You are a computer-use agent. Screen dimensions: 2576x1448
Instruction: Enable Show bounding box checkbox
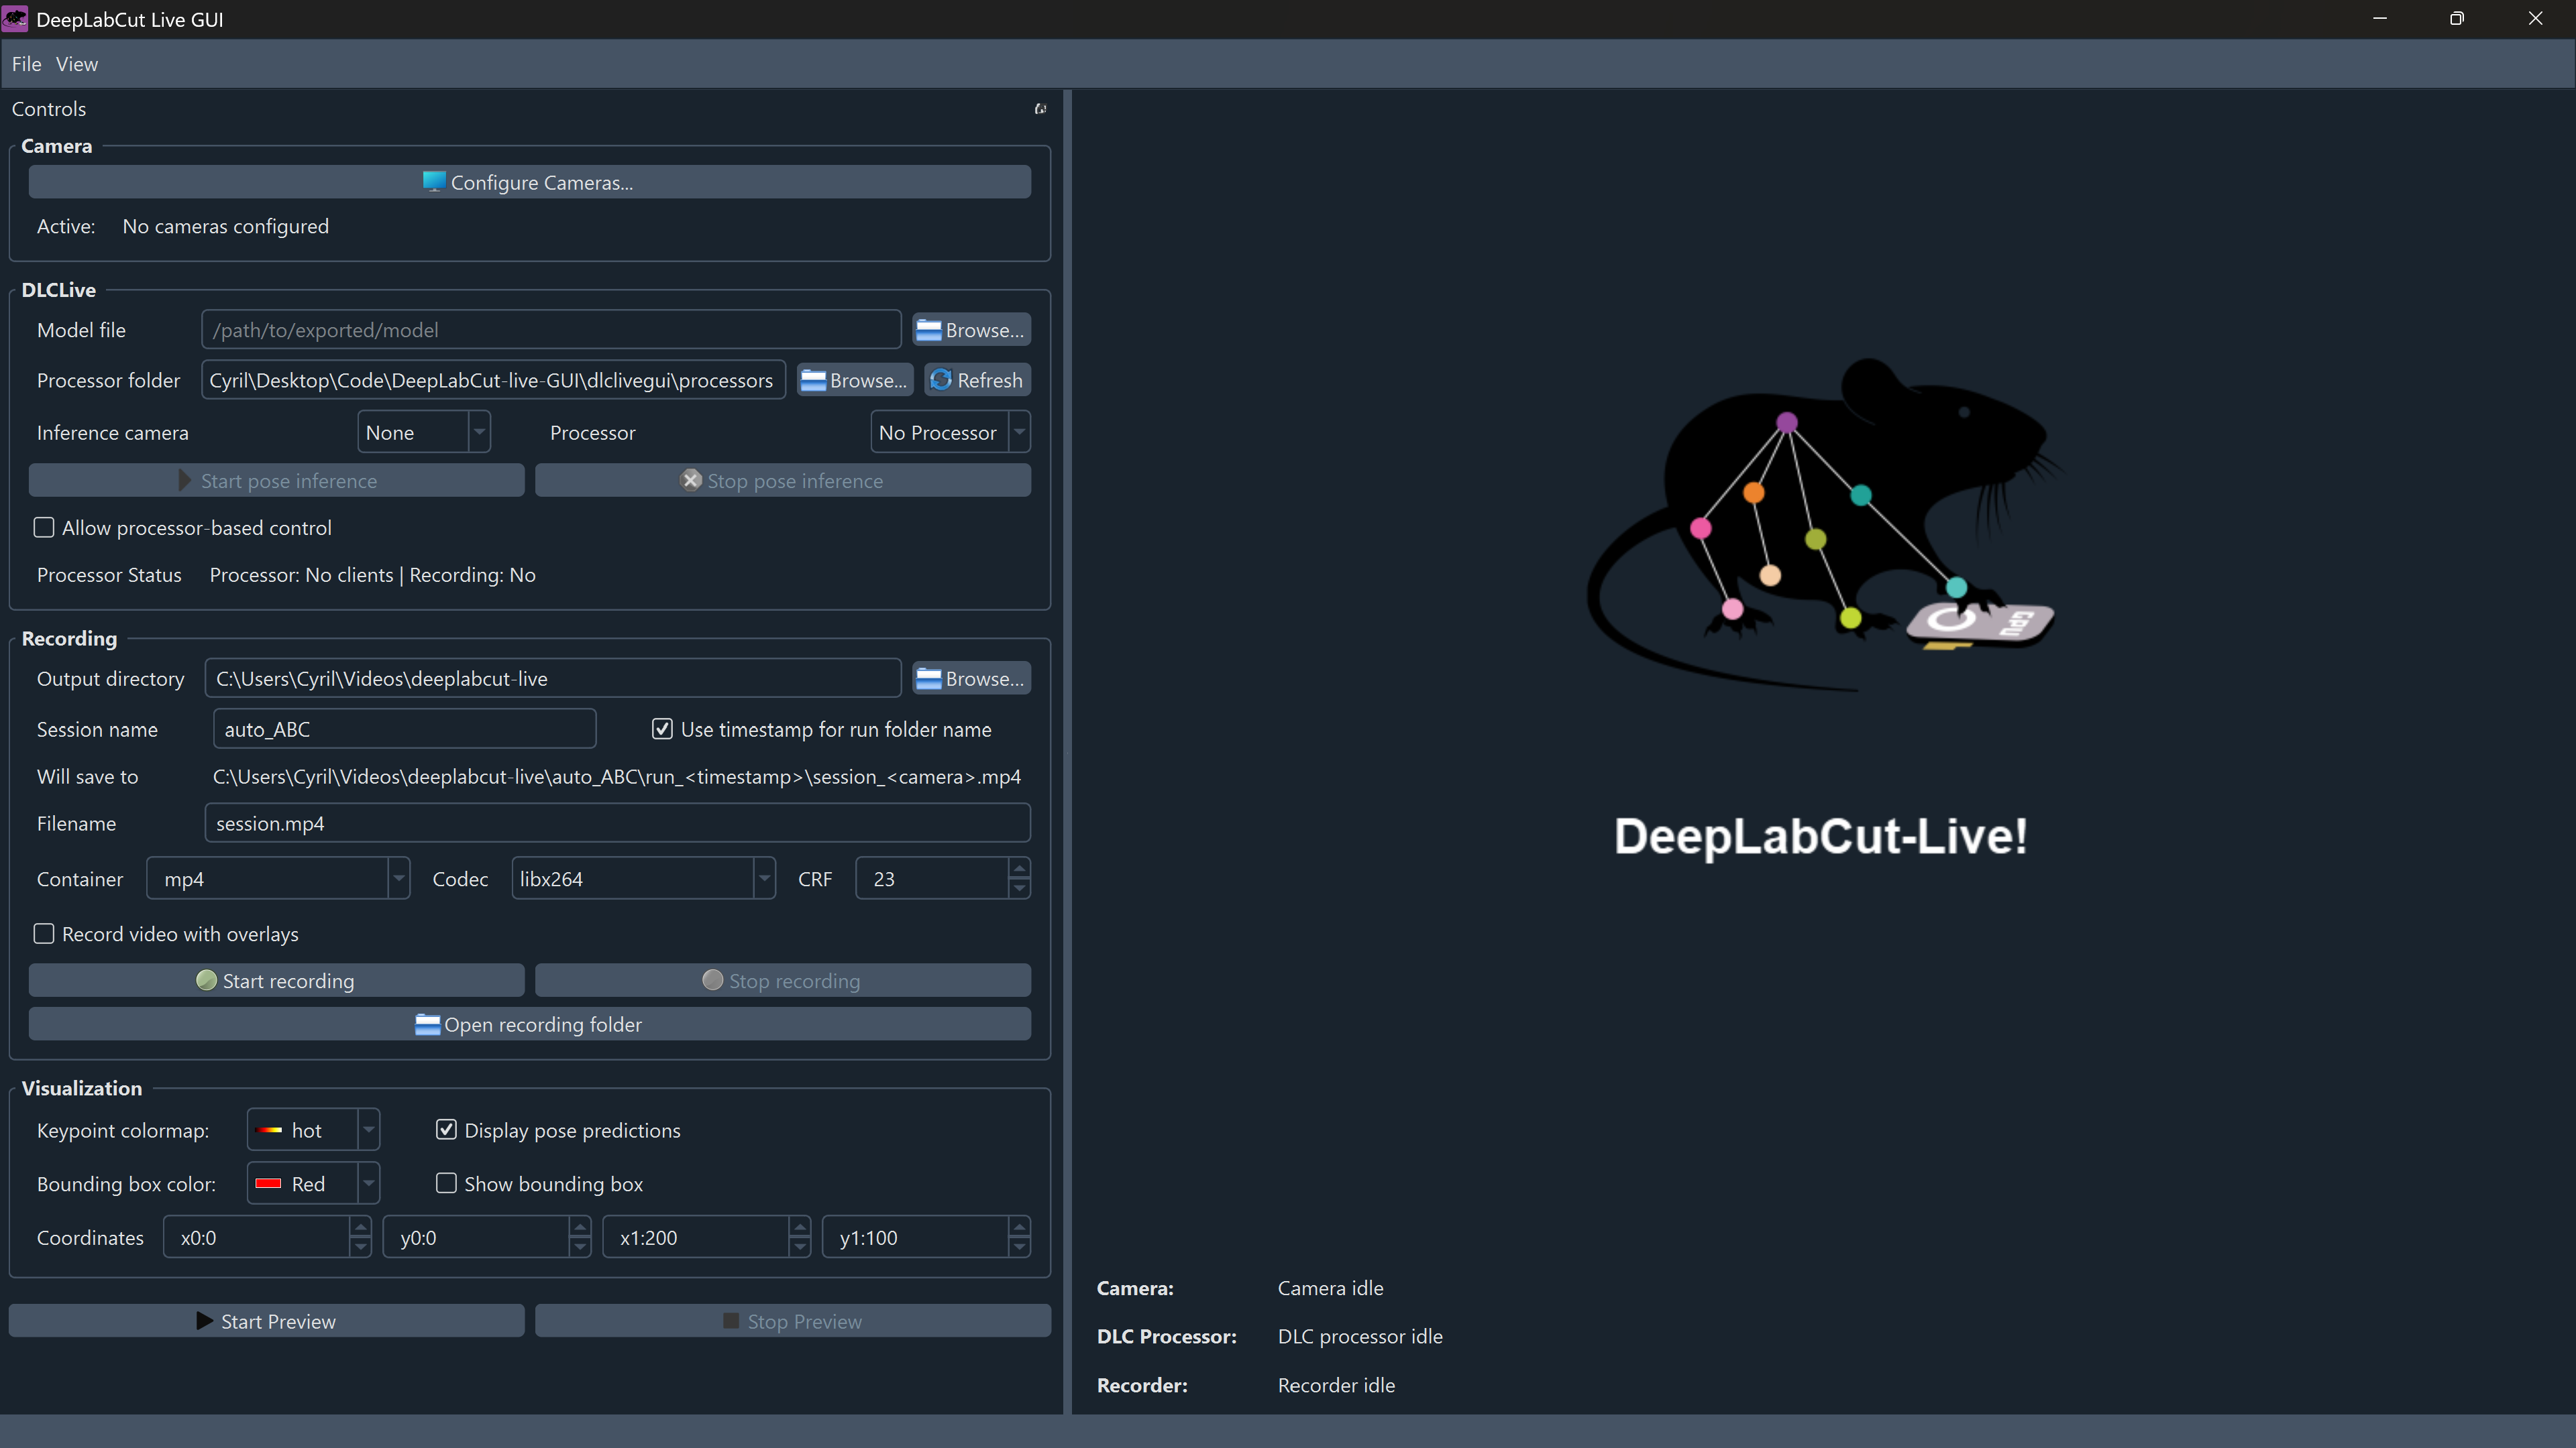pyautogui.click(x=446, y=1183)
